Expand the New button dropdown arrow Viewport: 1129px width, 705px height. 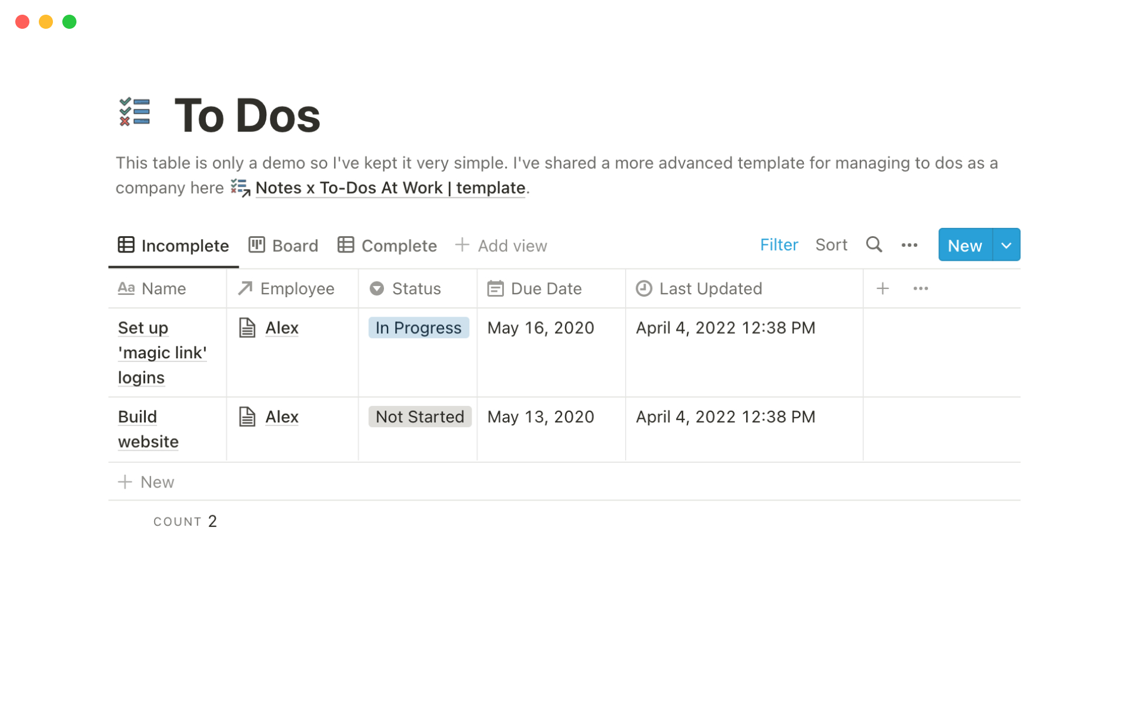1006,245
